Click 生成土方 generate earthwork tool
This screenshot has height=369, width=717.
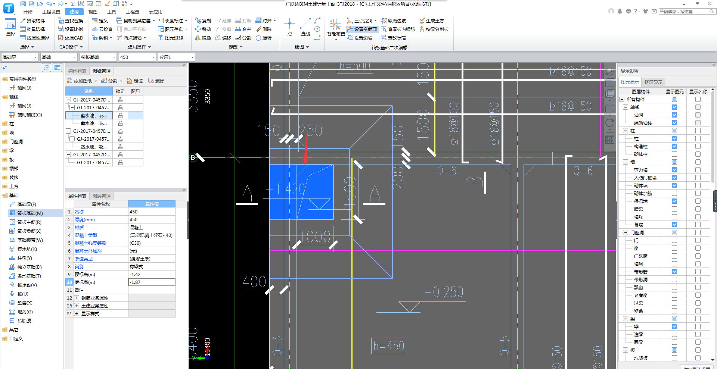click(x=431, y=21)
